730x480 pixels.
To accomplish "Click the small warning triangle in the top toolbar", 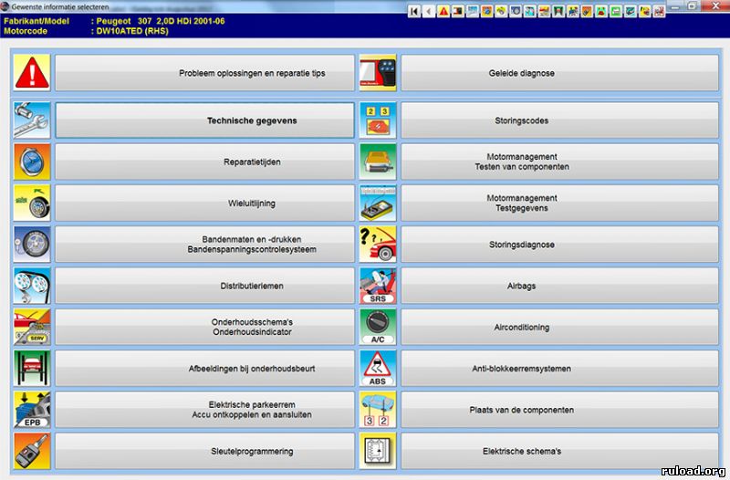I will click(443, 11).
